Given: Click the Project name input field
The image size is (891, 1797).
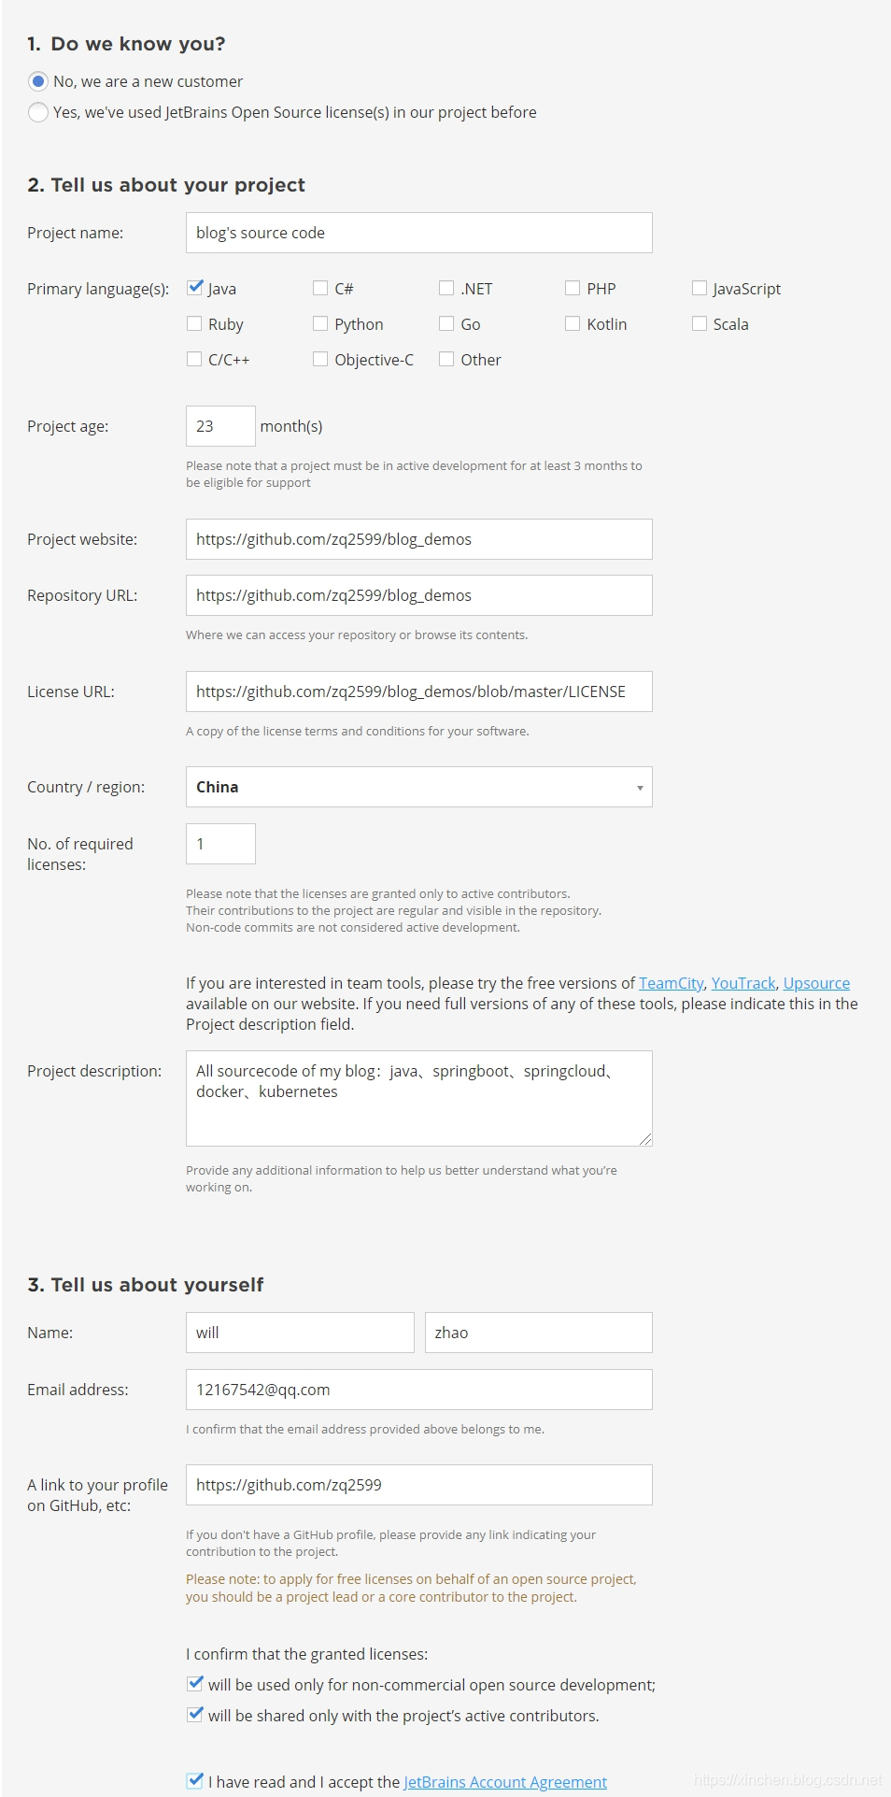Looking at the screenshot, I should [418, 233].
